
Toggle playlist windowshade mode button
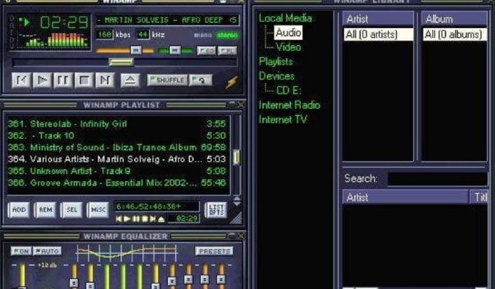[233, 104]
